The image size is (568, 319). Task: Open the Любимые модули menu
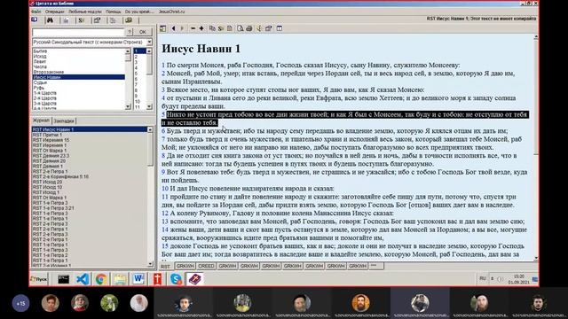pyautogui.click(x=85, y=12)
